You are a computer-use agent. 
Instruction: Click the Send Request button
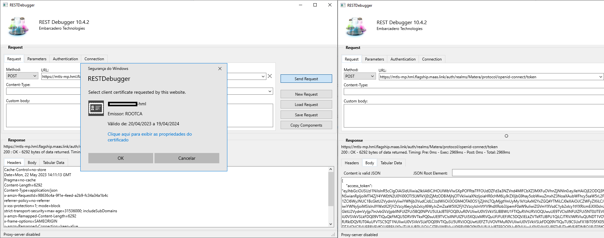click(x=306, y=79)
